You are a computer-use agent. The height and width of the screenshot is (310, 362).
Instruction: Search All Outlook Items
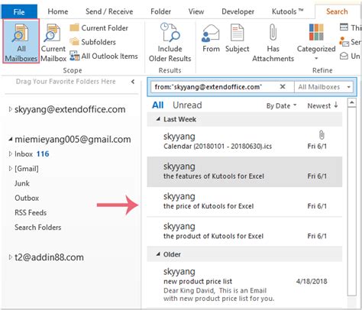[x=104, y=56]
